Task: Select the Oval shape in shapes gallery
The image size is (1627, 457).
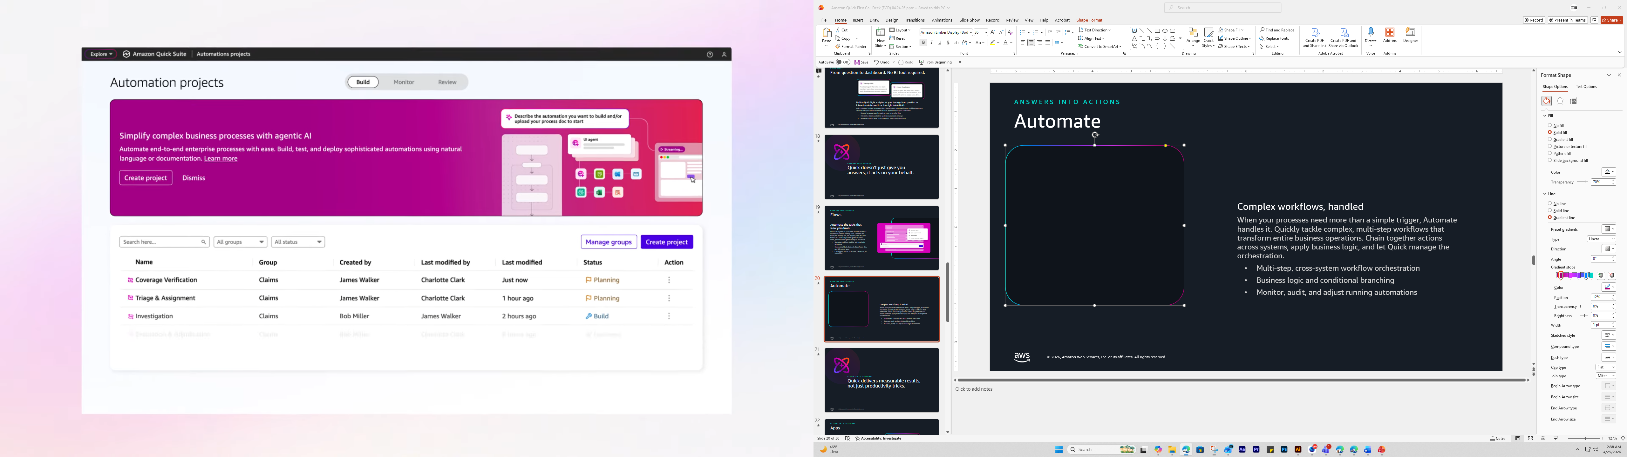Action: pos(1165,31)
